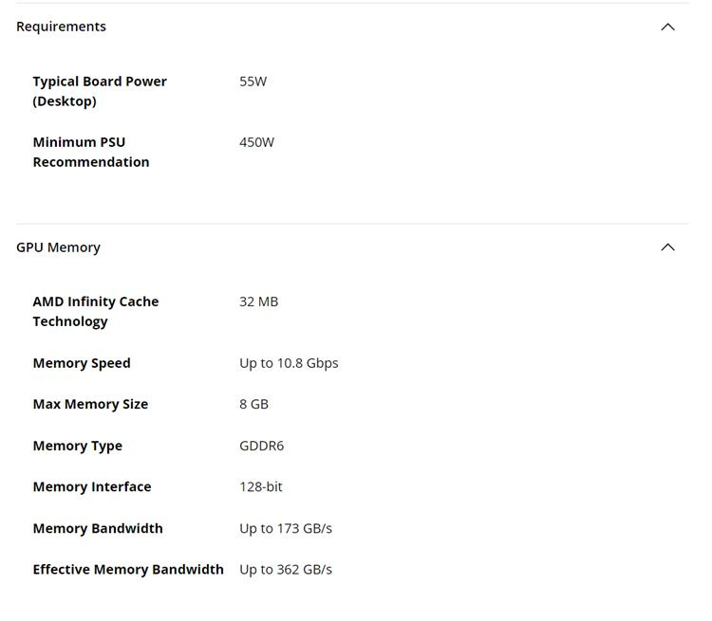Select the AMD Infinity Cache Technology label
Viewport: 712px width, 621px height.
click(x=96, y=311)
